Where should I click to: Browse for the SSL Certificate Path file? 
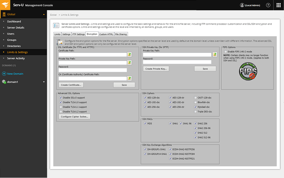[x=129, y=55]
